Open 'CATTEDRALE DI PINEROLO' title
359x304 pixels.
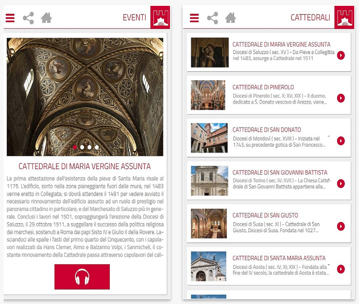click(x=263, y=87)
